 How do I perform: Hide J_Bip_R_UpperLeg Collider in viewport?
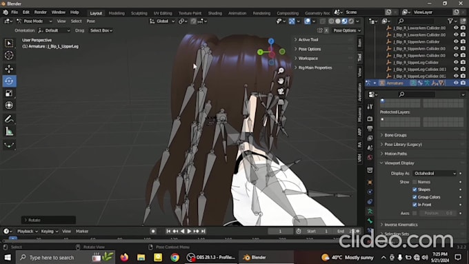click(456, 62)
